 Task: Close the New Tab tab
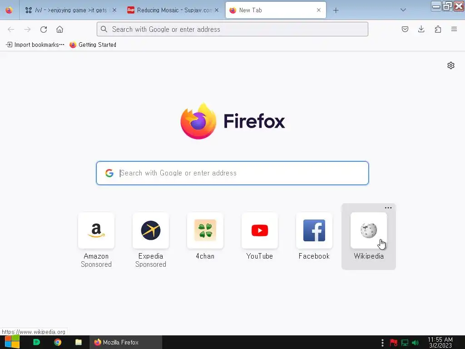coord(319,10)
